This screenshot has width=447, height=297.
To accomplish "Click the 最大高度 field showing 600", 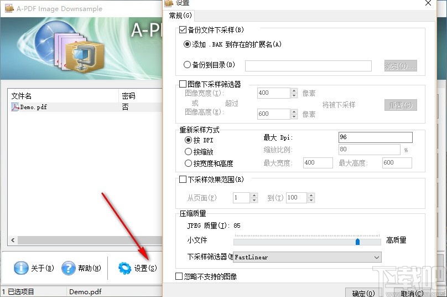I will pos(397,163).
